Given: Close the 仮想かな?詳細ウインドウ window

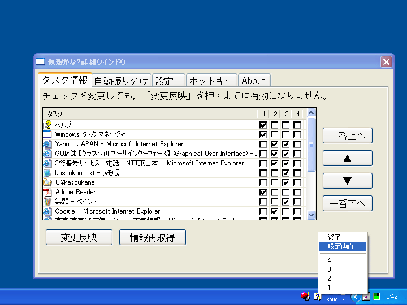Looking at the screenshot, I should pyautogui.click(x=386, y=62).
